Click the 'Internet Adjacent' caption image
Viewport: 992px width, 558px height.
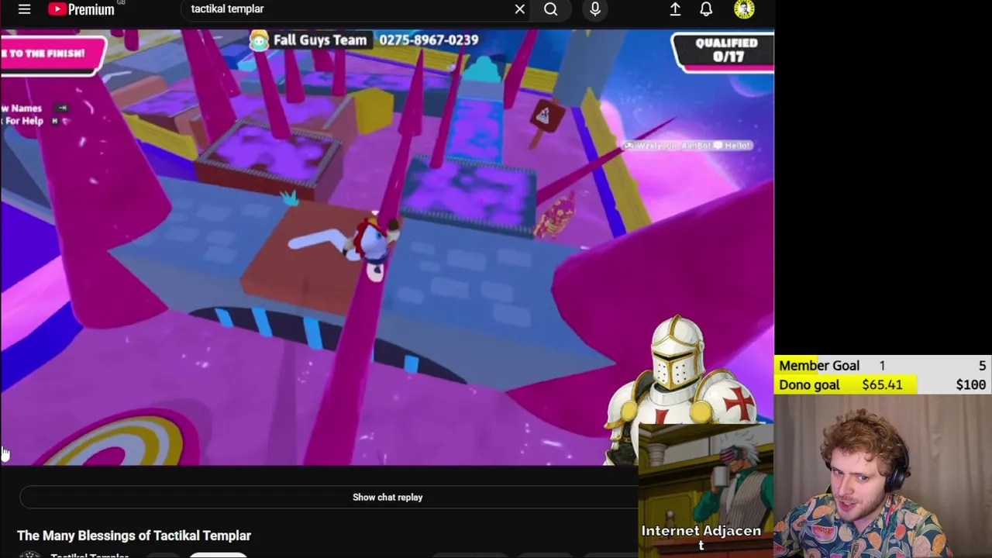(705, 490)
